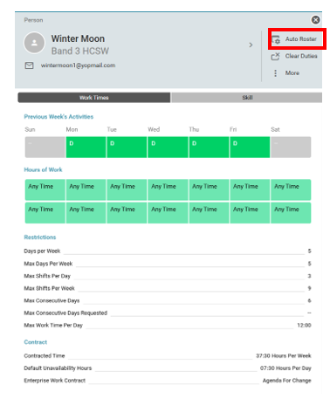Click the Contract heading

(36, 342)
